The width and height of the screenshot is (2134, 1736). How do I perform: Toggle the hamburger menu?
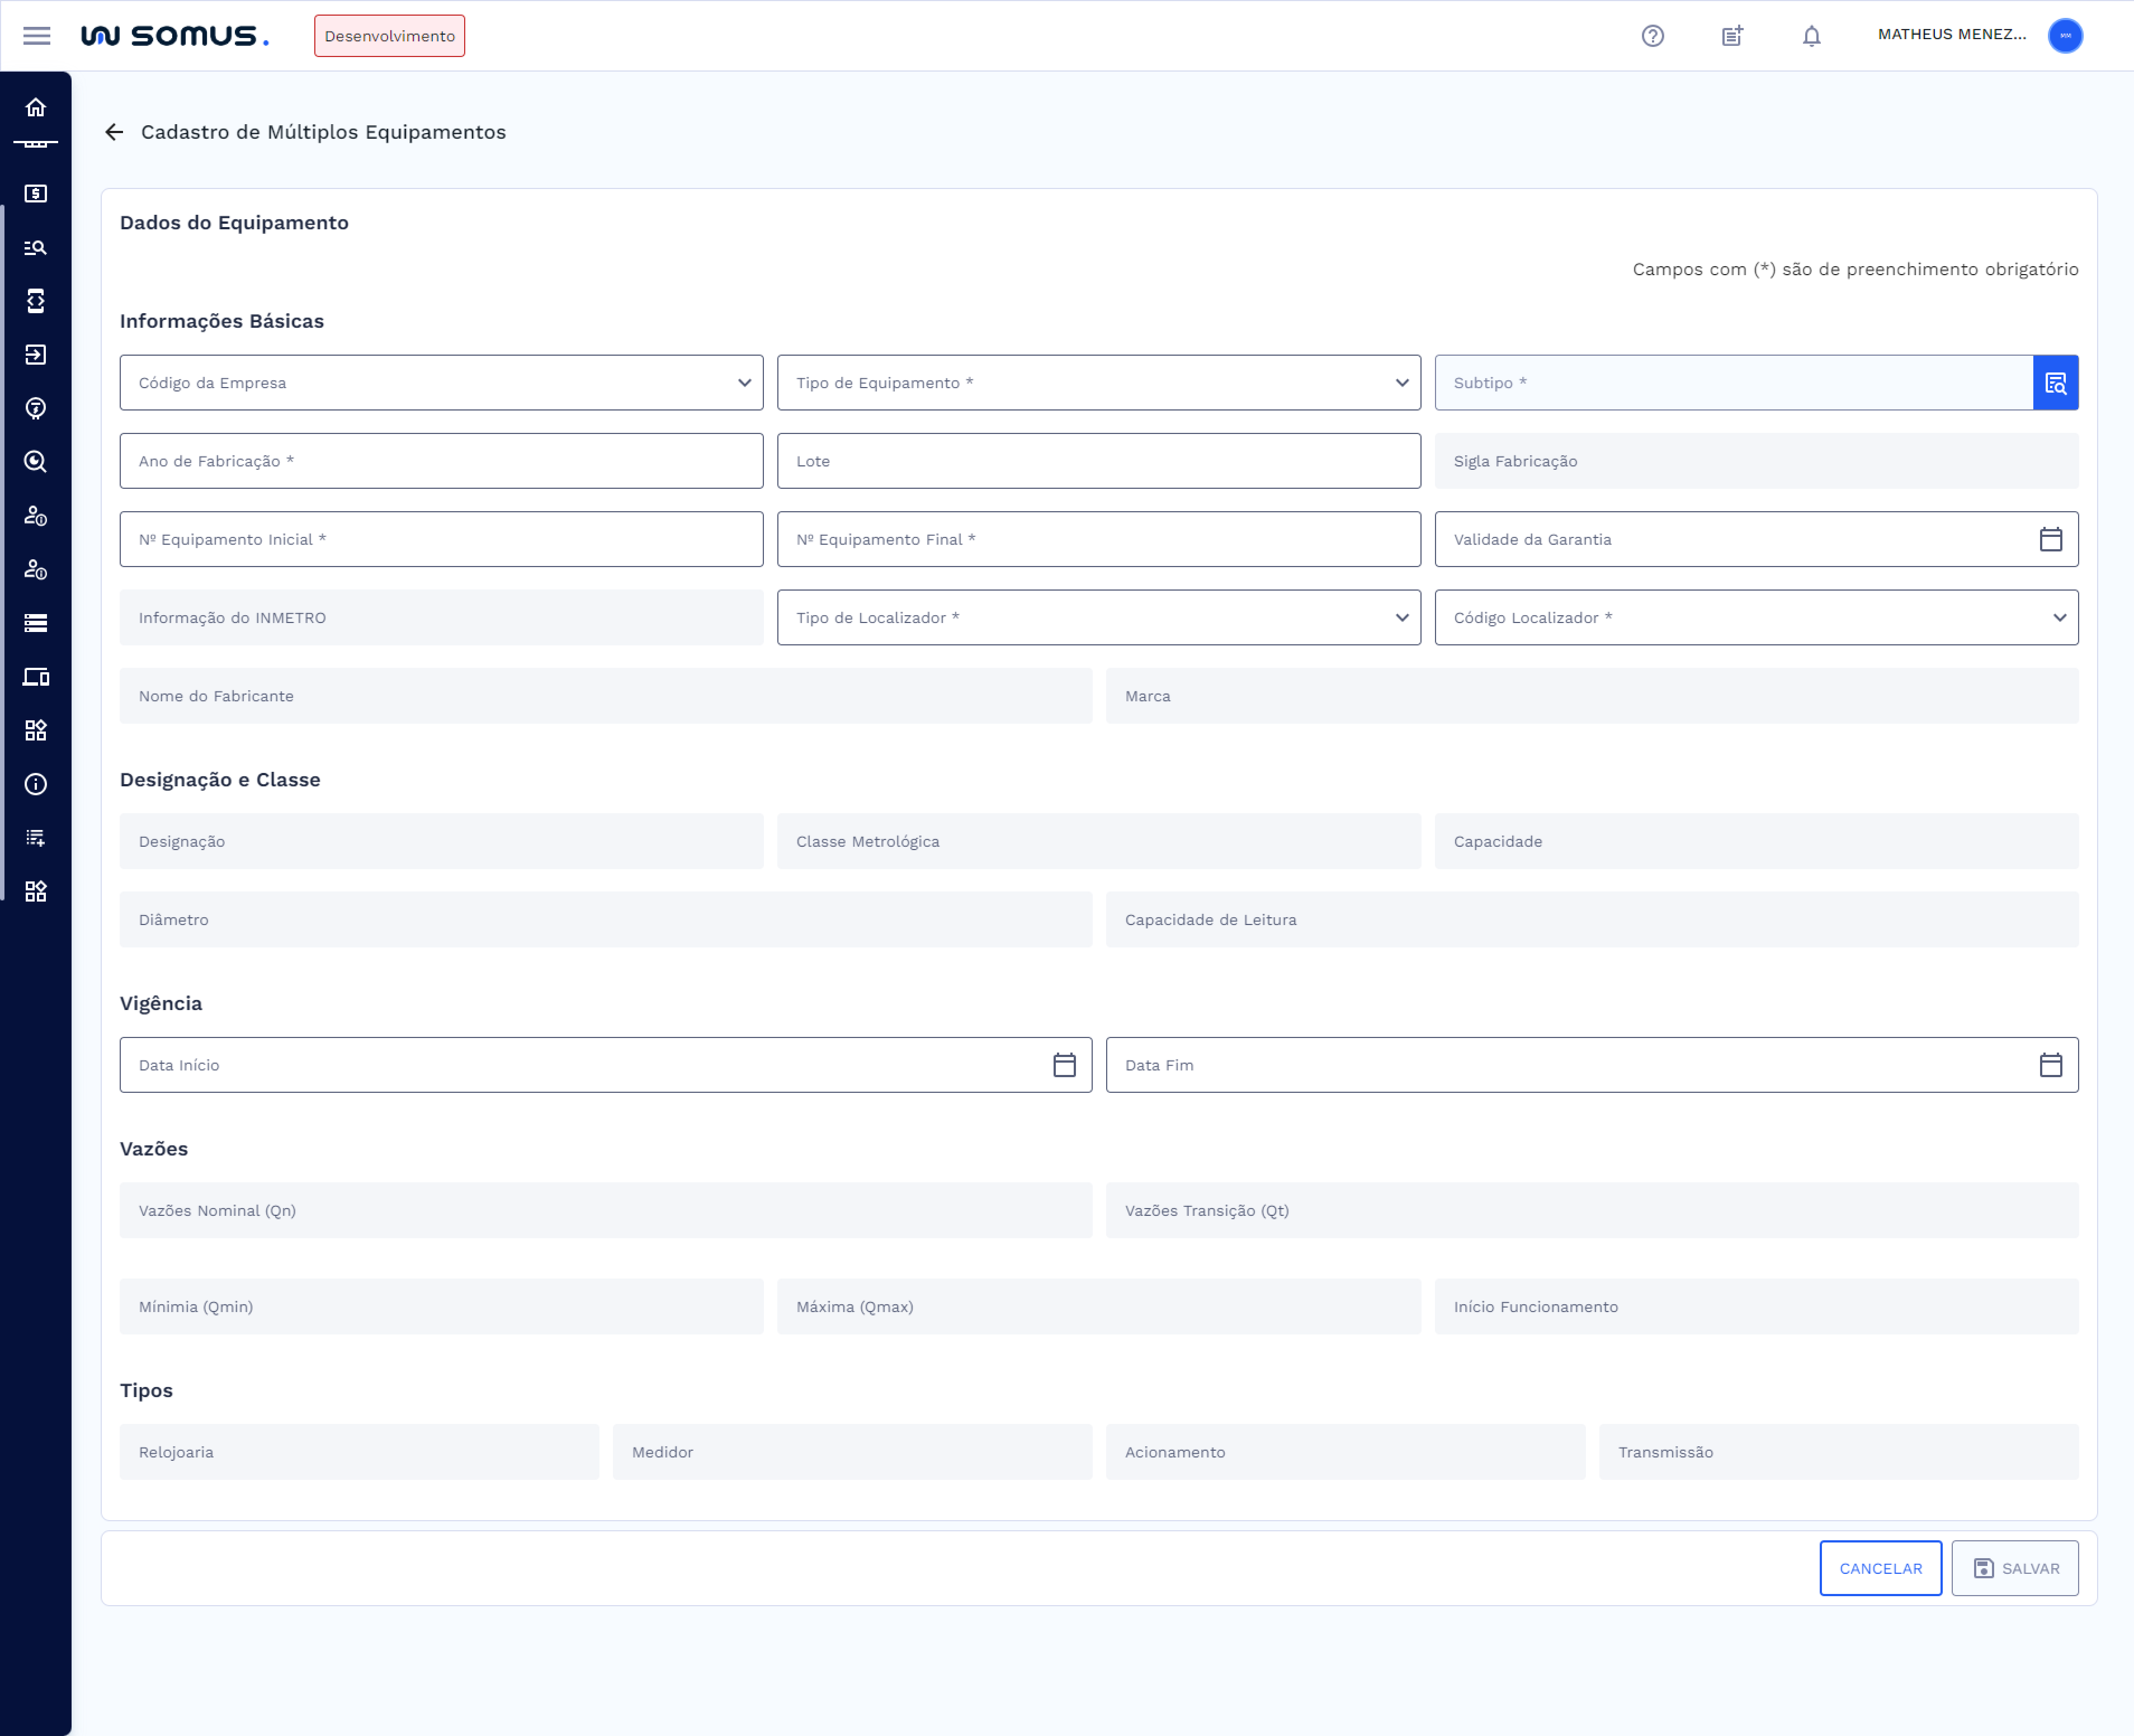point(37,36)
